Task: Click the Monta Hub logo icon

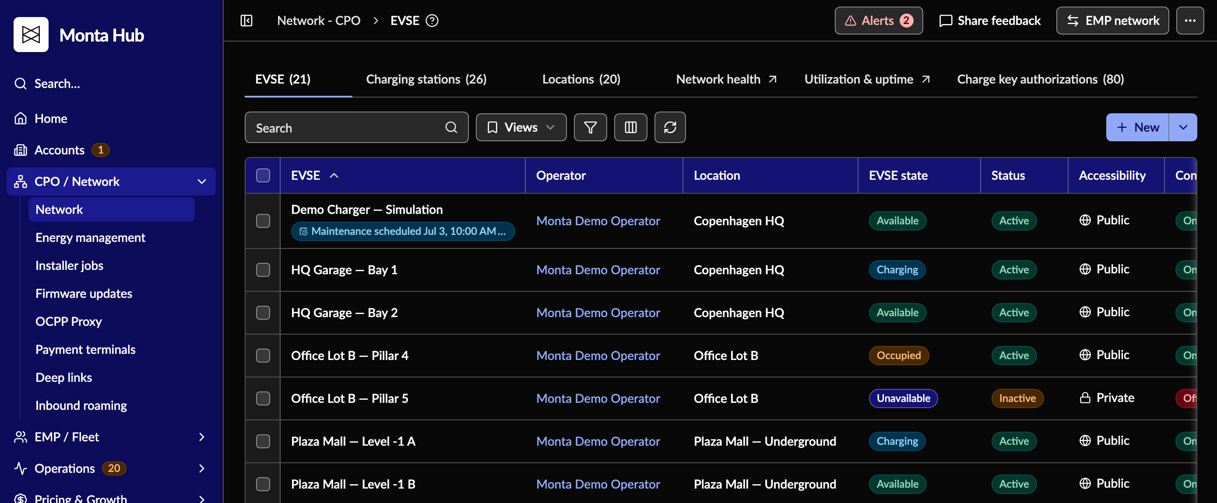Action: tap(31, 35)
